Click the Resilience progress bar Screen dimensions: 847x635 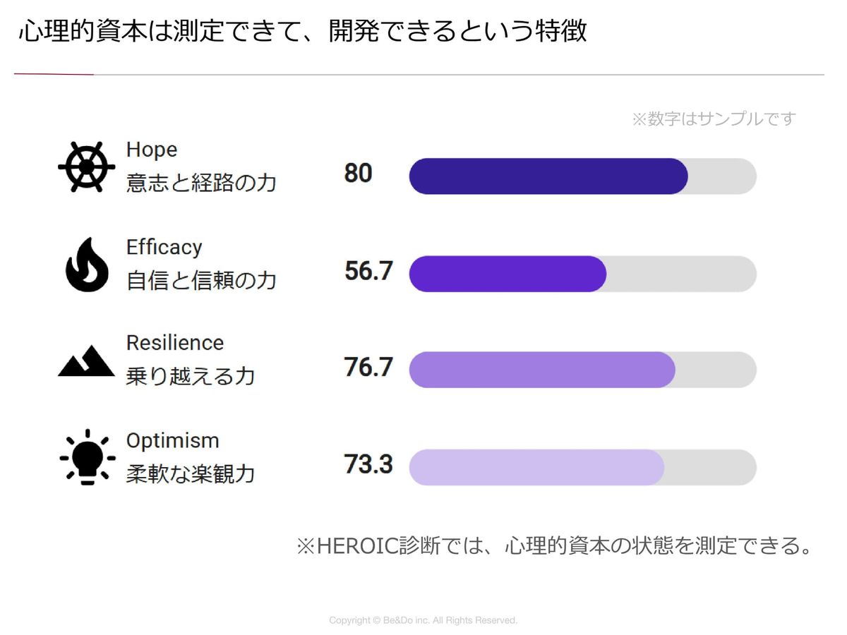click(582, 370)
